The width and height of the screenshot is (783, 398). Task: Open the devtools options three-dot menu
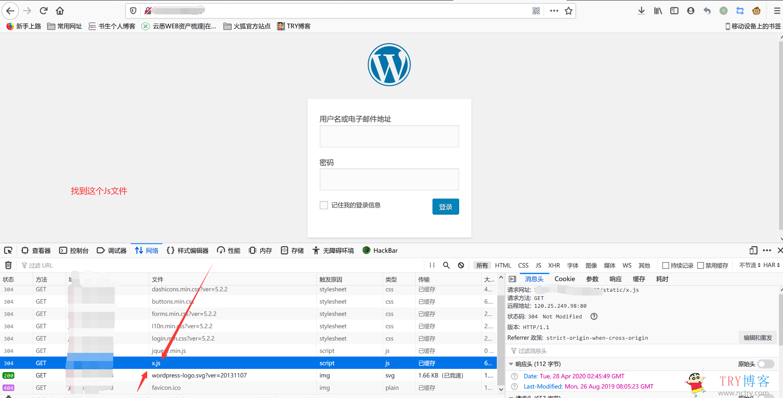coord(767,250)
